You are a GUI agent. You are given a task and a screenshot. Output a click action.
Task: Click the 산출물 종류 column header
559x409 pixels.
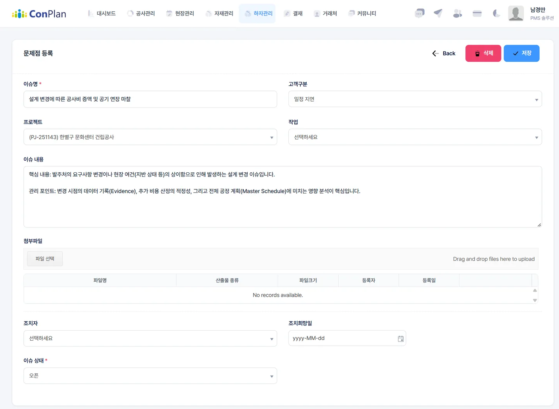(227, 281)
